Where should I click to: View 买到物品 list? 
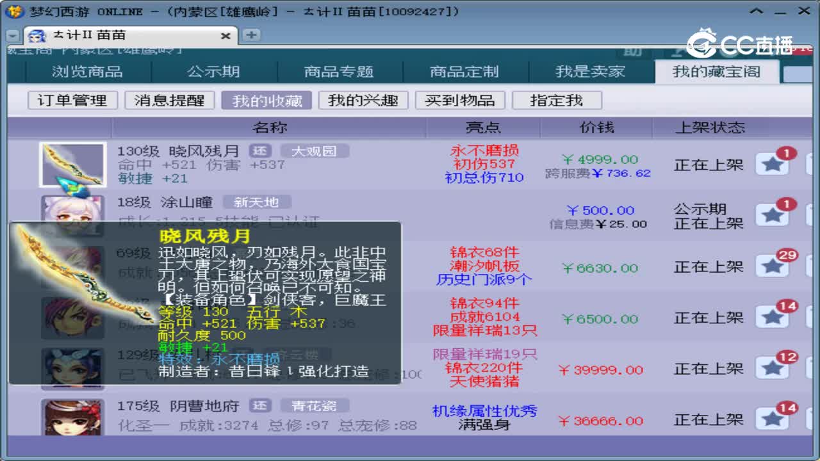tap(460, 101)
